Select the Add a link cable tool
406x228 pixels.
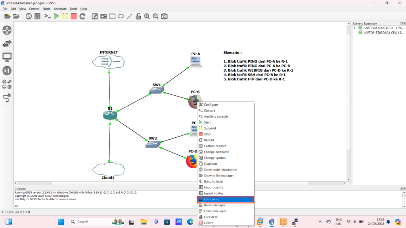pos(7,98)
